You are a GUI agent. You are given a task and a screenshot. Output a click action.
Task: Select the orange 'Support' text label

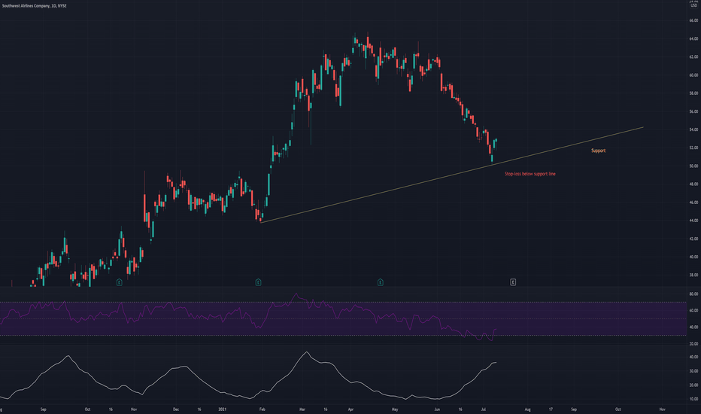(598, 151)
